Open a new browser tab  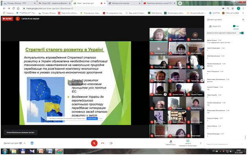[x=180, y=3]
